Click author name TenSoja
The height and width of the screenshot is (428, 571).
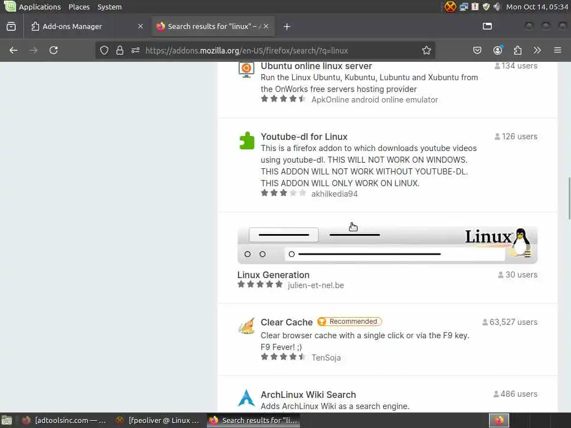326,358
